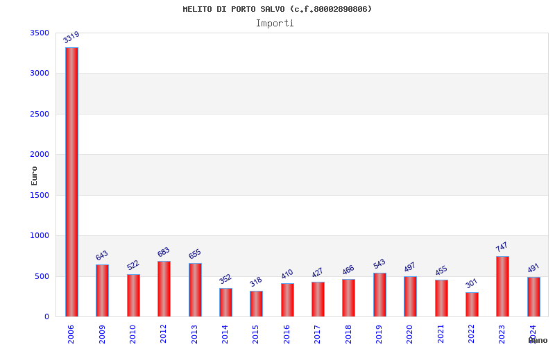Click the 655 value label

[195, 254]
